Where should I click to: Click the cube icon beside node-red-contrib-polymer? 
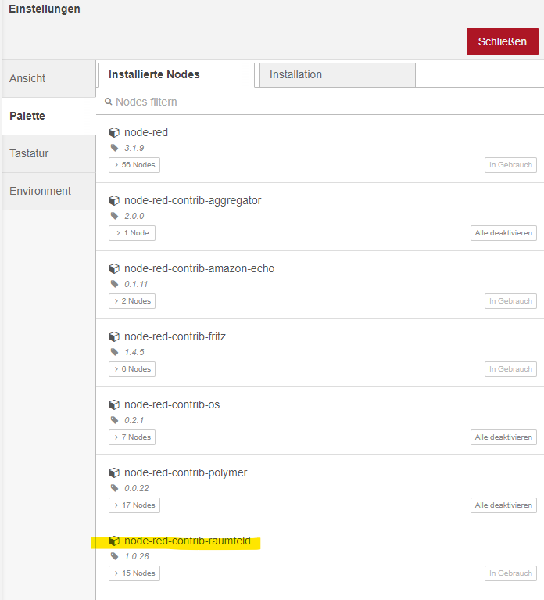(x=114, y=473)
